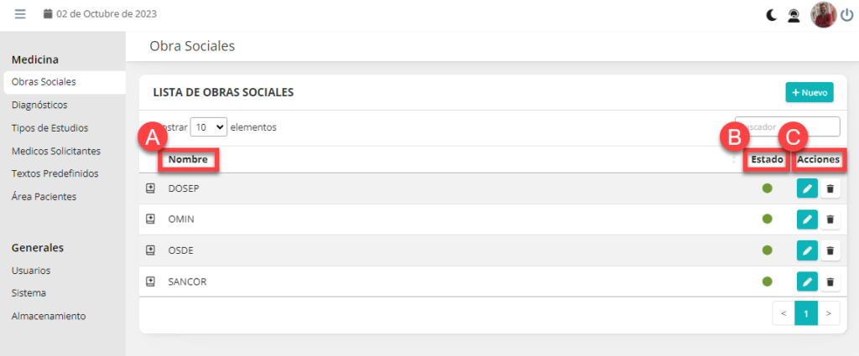Expand the DOSEP row details
859x356 pixels.
tap(151, 188)
